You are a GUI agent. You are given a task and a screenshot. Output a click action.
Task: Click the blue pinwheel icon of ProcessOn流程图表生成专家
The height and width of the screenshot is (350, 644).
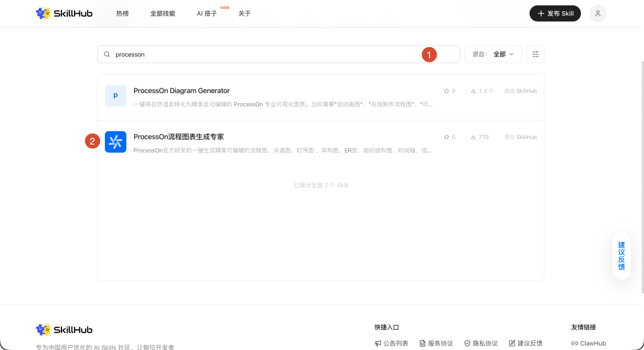[116, 142]
